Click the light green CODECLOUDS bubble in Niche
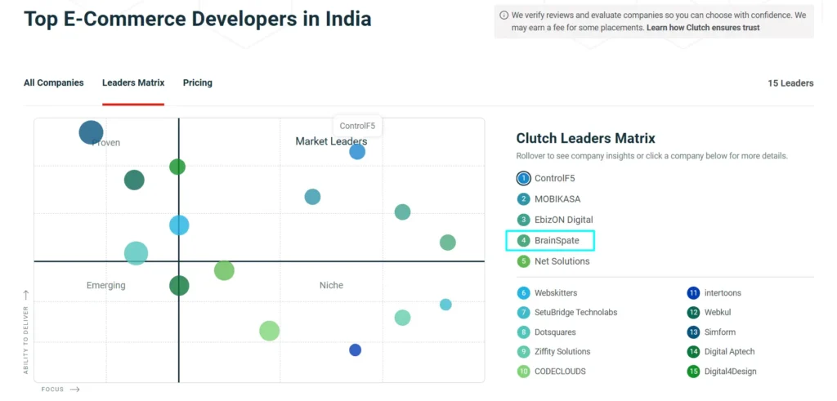This screenshot has height=401, width=837. point(270,331)
